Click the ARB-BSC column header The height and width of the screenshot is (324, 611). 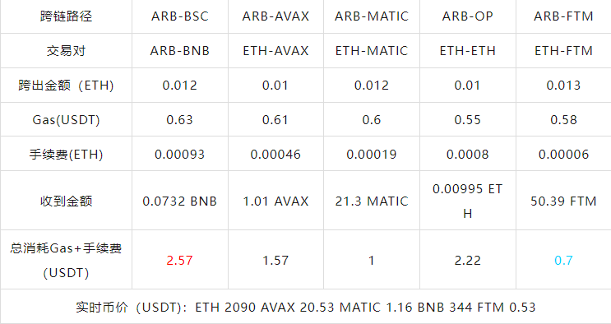[x=179, y=16]
